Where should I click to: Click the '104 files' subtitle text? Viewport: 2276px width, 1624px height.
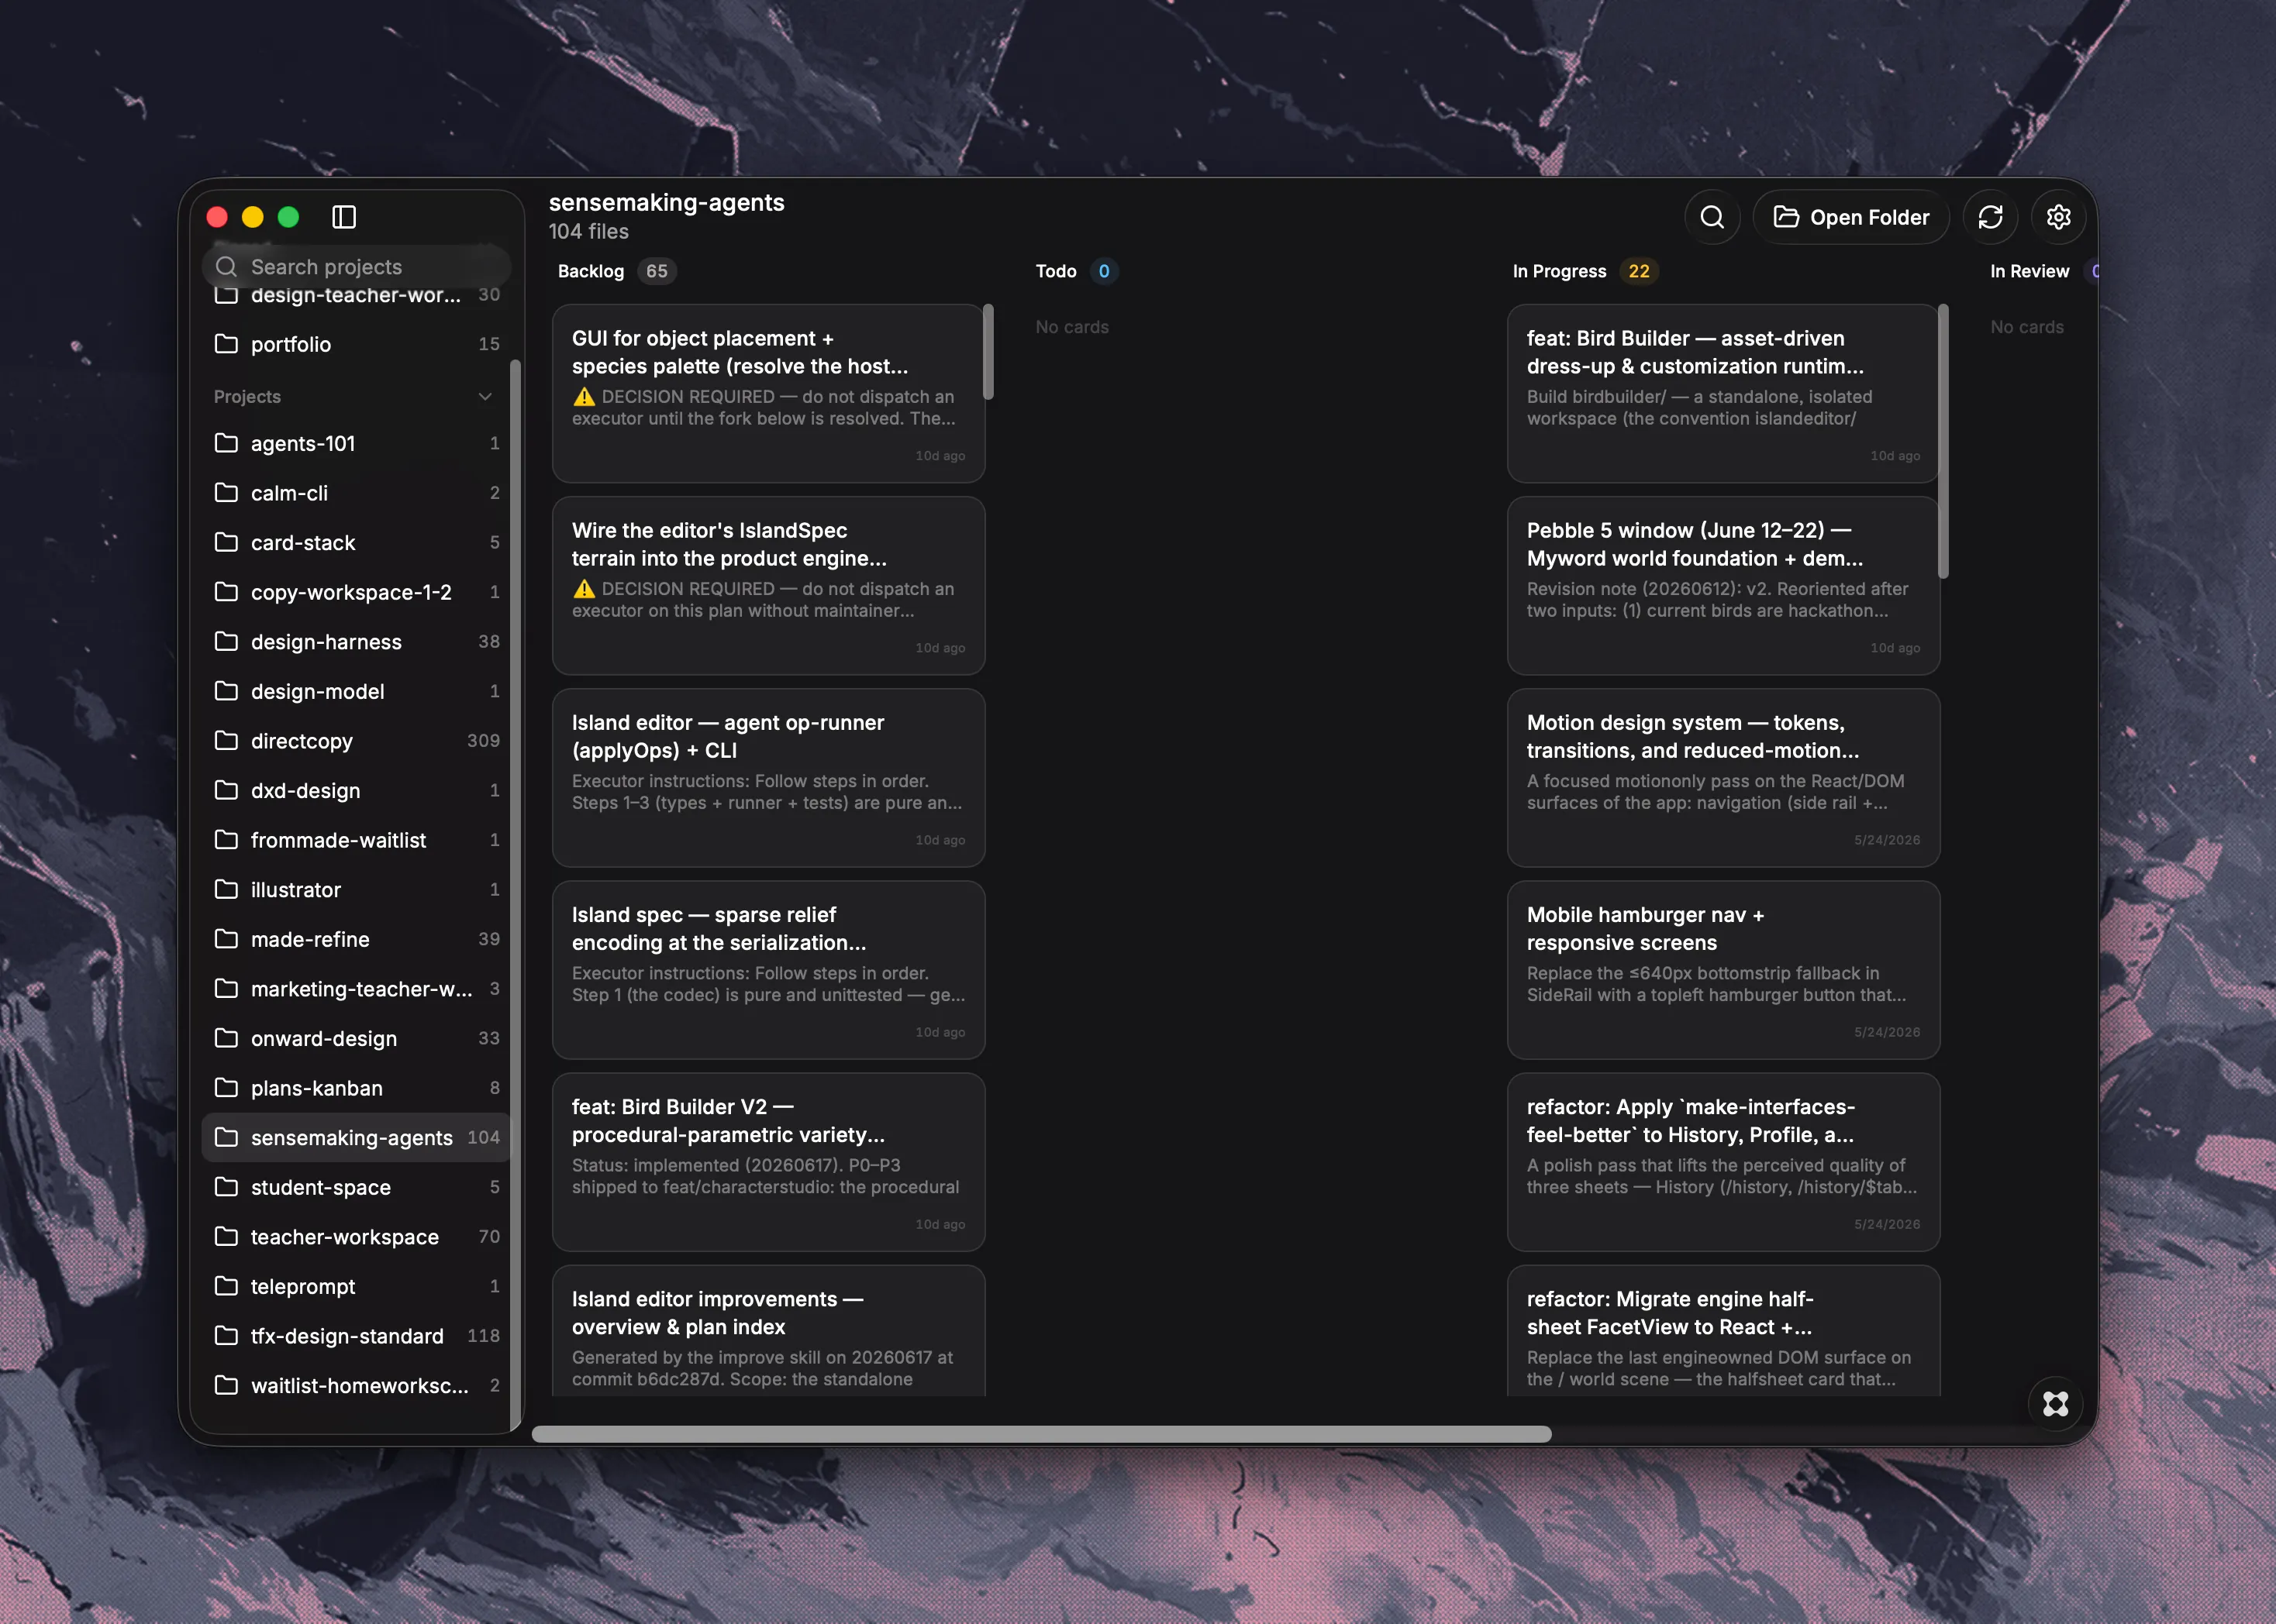click(588, 232)
